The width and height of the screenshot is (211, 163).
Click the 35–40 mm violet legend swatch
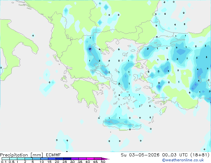82,159
